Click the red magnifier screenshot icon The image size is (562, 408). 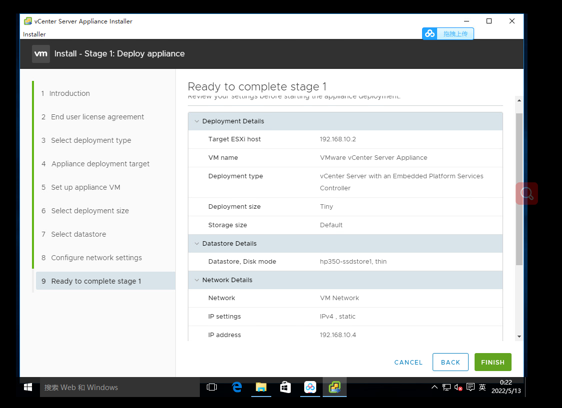click(x=527, y=193)
